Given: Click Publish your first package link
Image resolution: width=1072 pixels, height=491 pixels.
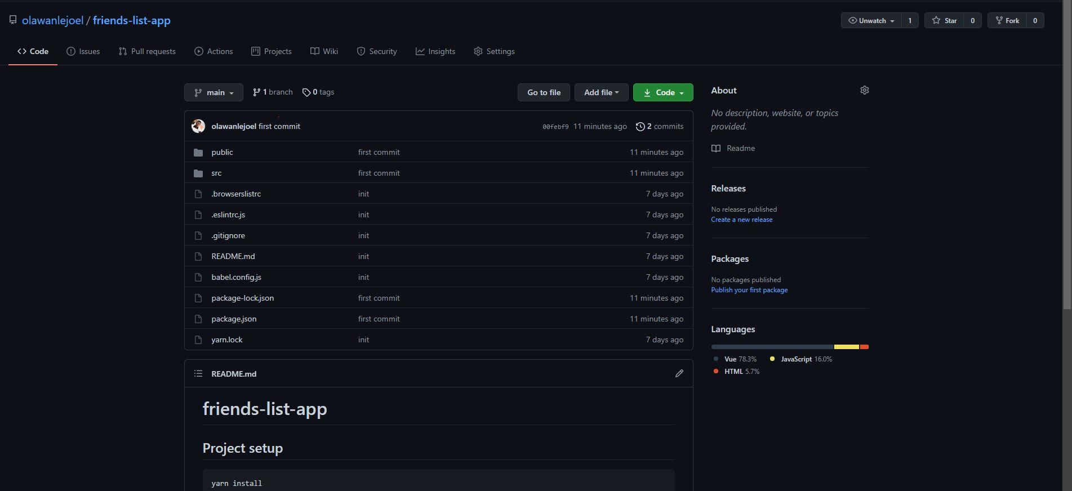Looking at the screenshot, I should click(749, 290).
